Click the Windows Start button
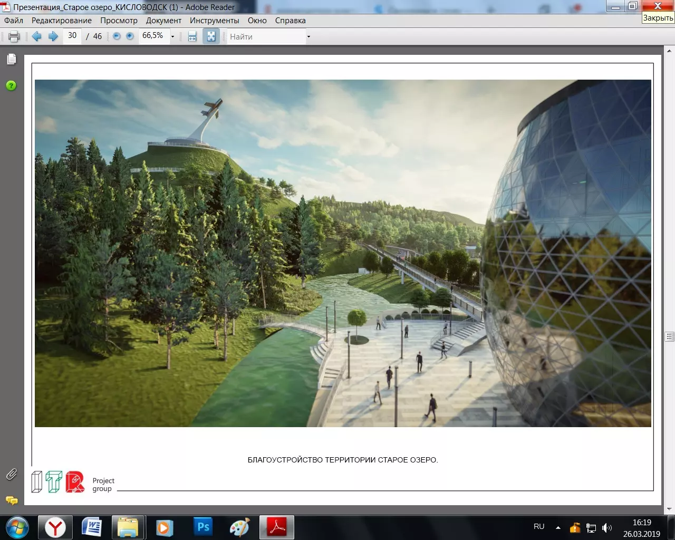Viewport: 675px width, 540px height. (17, 527)
